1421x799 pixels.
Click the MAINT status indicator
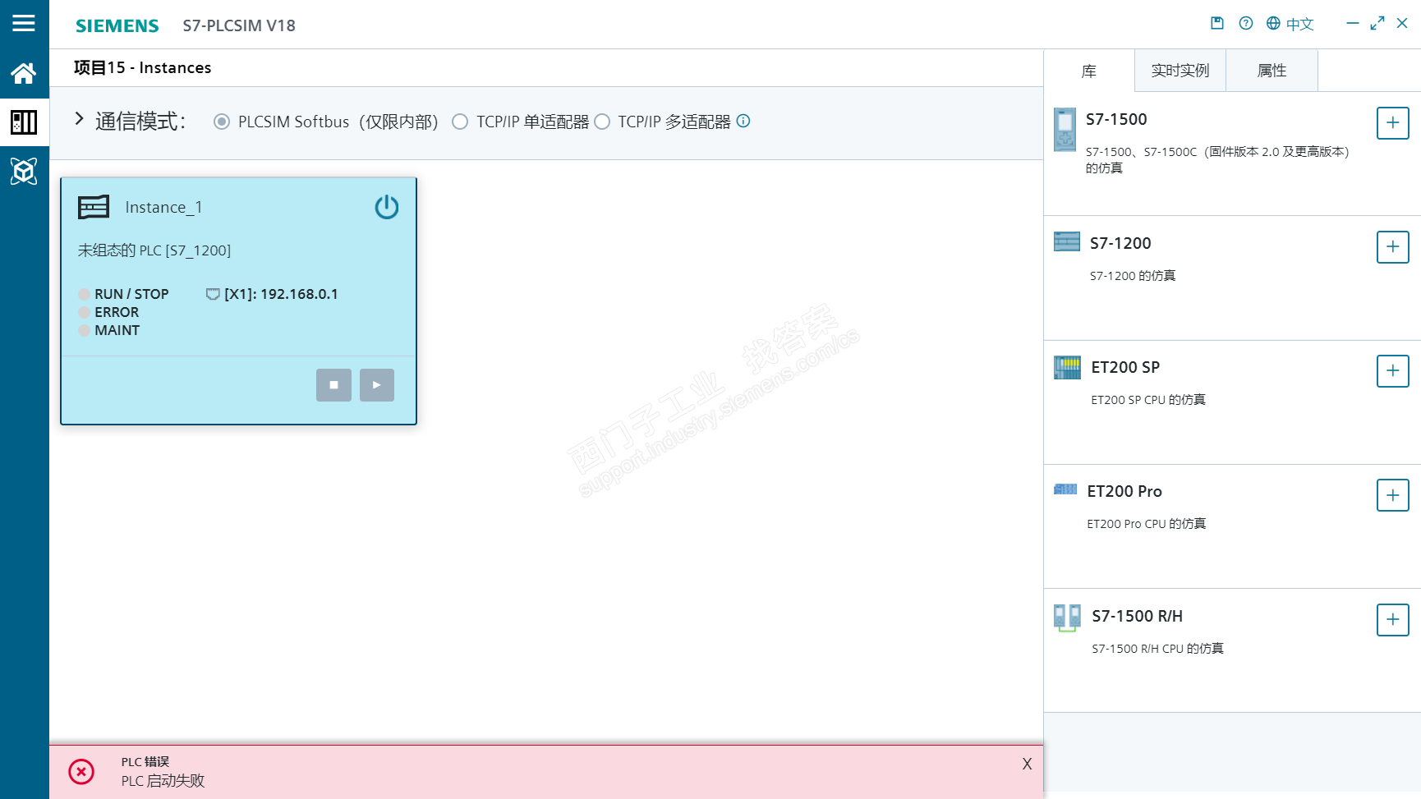point(84,330)
